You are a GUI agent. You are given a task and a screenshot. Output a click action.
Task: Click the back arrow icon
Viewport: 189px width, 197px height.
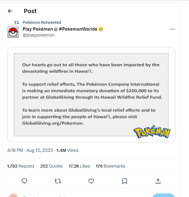[x=10, y=11]
